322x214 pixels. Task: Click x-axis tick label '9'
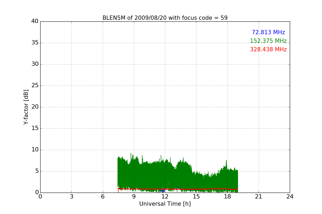click(x=134, y=197)
